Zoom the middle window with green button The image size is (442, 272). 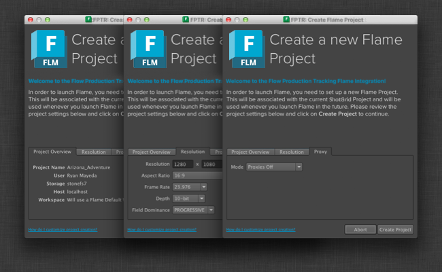click(147, 20)
